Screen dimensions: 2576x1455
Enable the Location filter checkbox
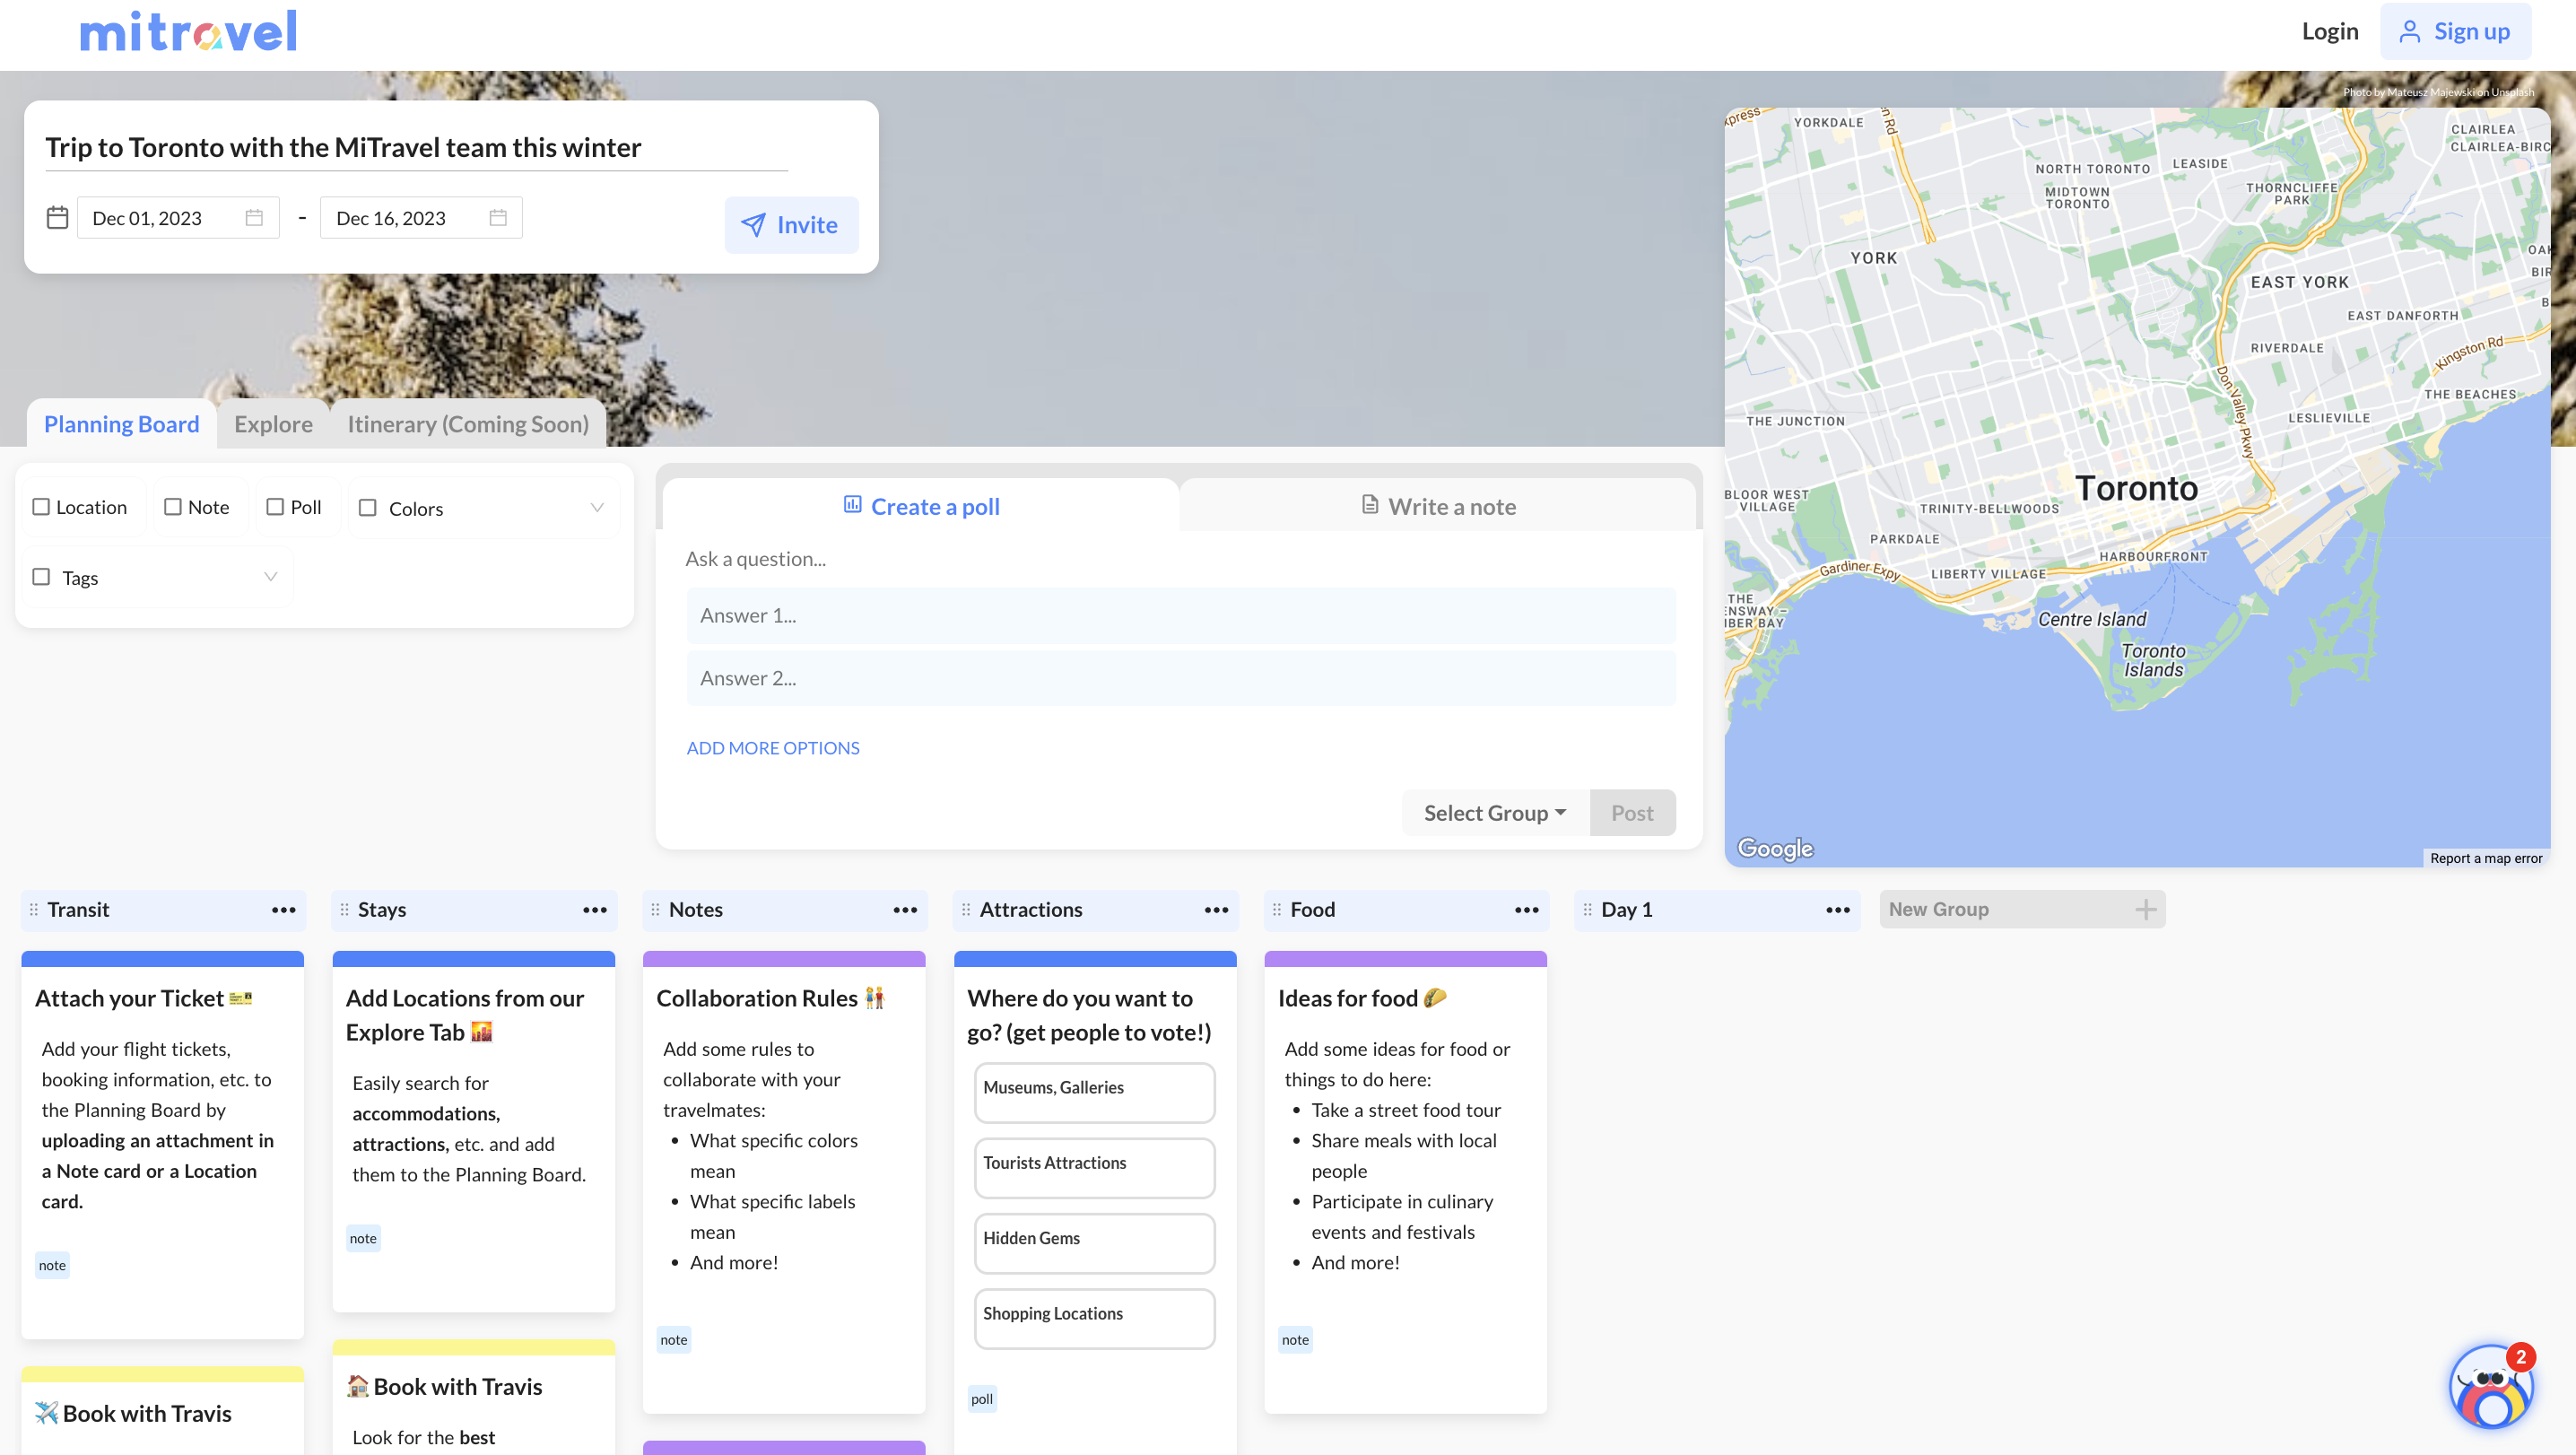(x=41, y=507)
